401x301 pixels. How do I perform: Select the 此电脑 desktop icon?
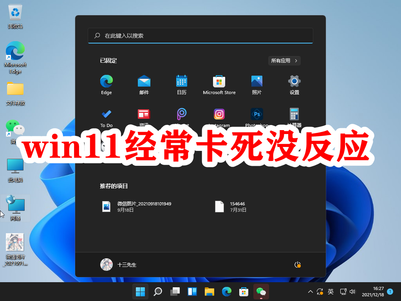15,170
